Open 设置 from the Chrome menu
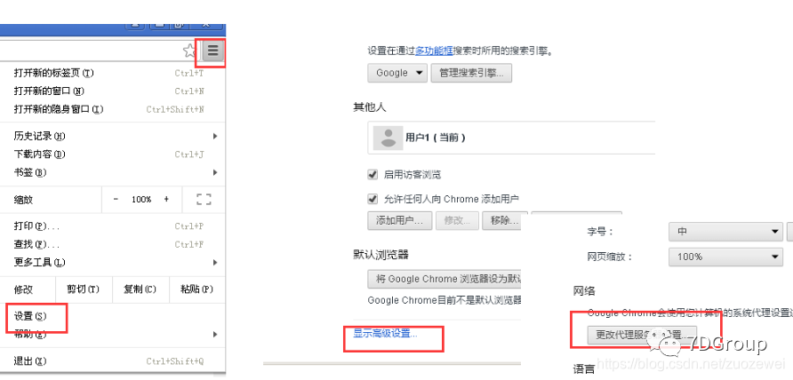The height and width of the screenshot is (380, 793). coord(112,316)
